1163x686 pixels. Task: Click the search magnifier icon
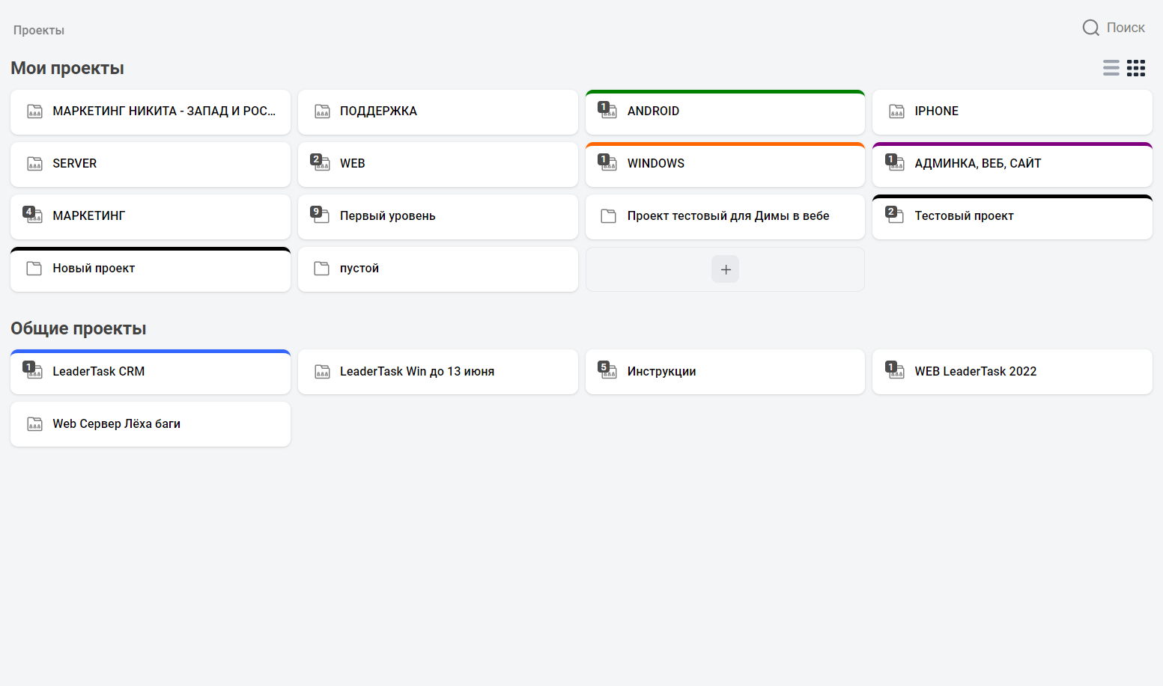pyautogui.click(x=1091, y=28)
